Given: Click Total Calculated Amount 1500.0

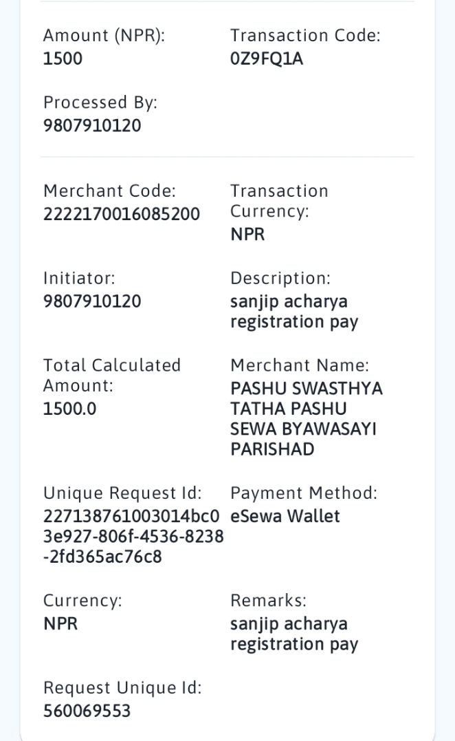Looking at the screenshot, I should (x=70, y=409).
